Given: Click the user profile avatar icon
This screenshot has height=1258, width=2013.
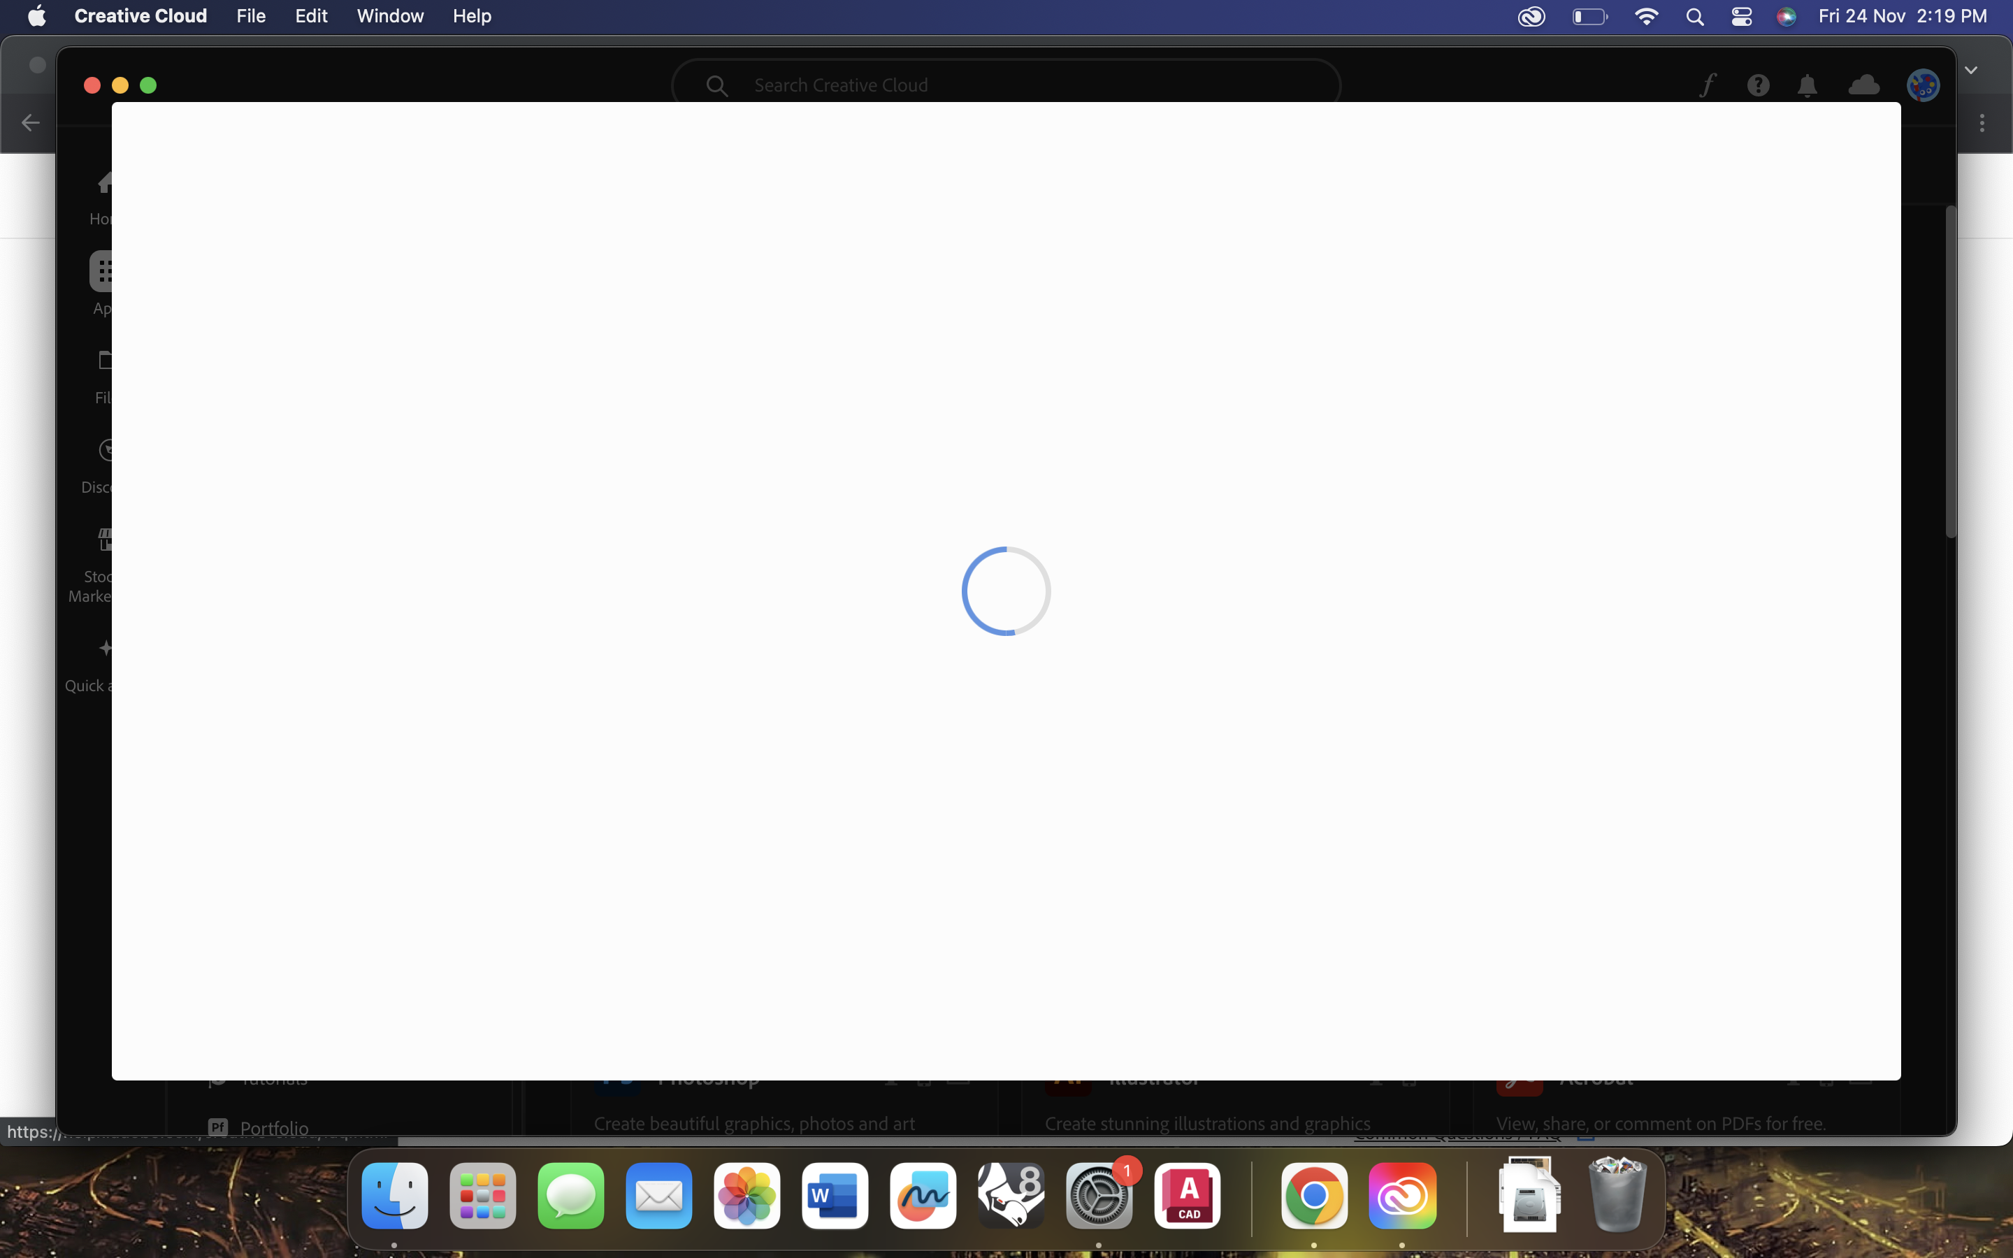Looking at the screenshot, I should coord(1921,82).
